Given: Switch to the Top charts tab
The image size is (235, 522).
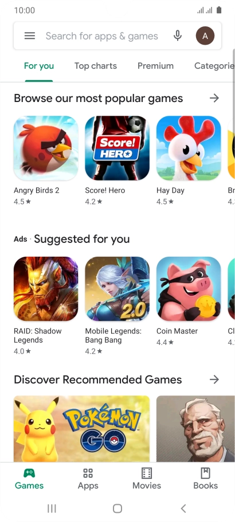Looking at the screenshot, I should pos(96,66).
